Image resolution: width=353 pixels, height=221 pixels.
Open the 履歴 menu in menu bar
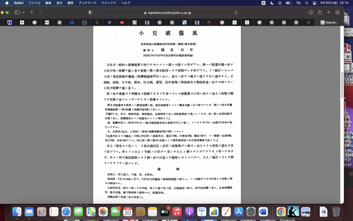(x=71, y=3)
